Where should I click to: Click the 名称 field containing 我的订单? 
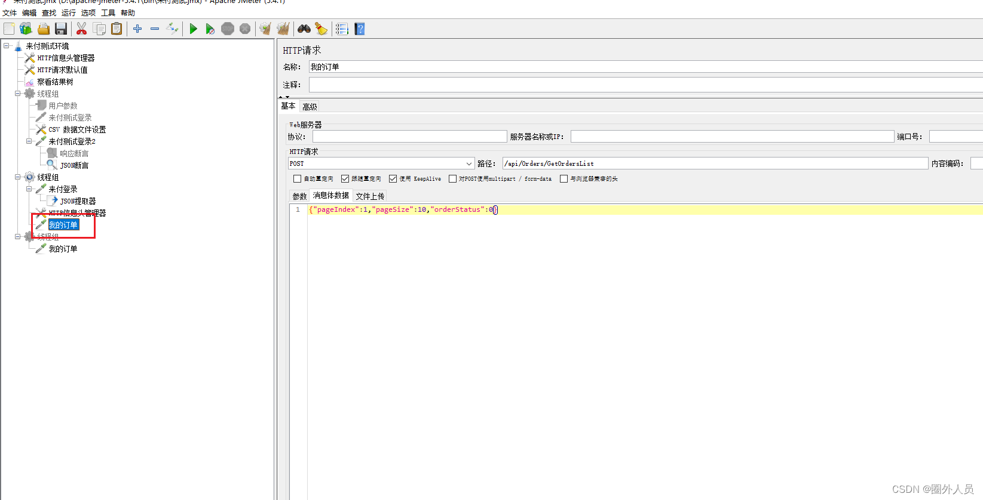pyautogui.click(x=645, y=67)
